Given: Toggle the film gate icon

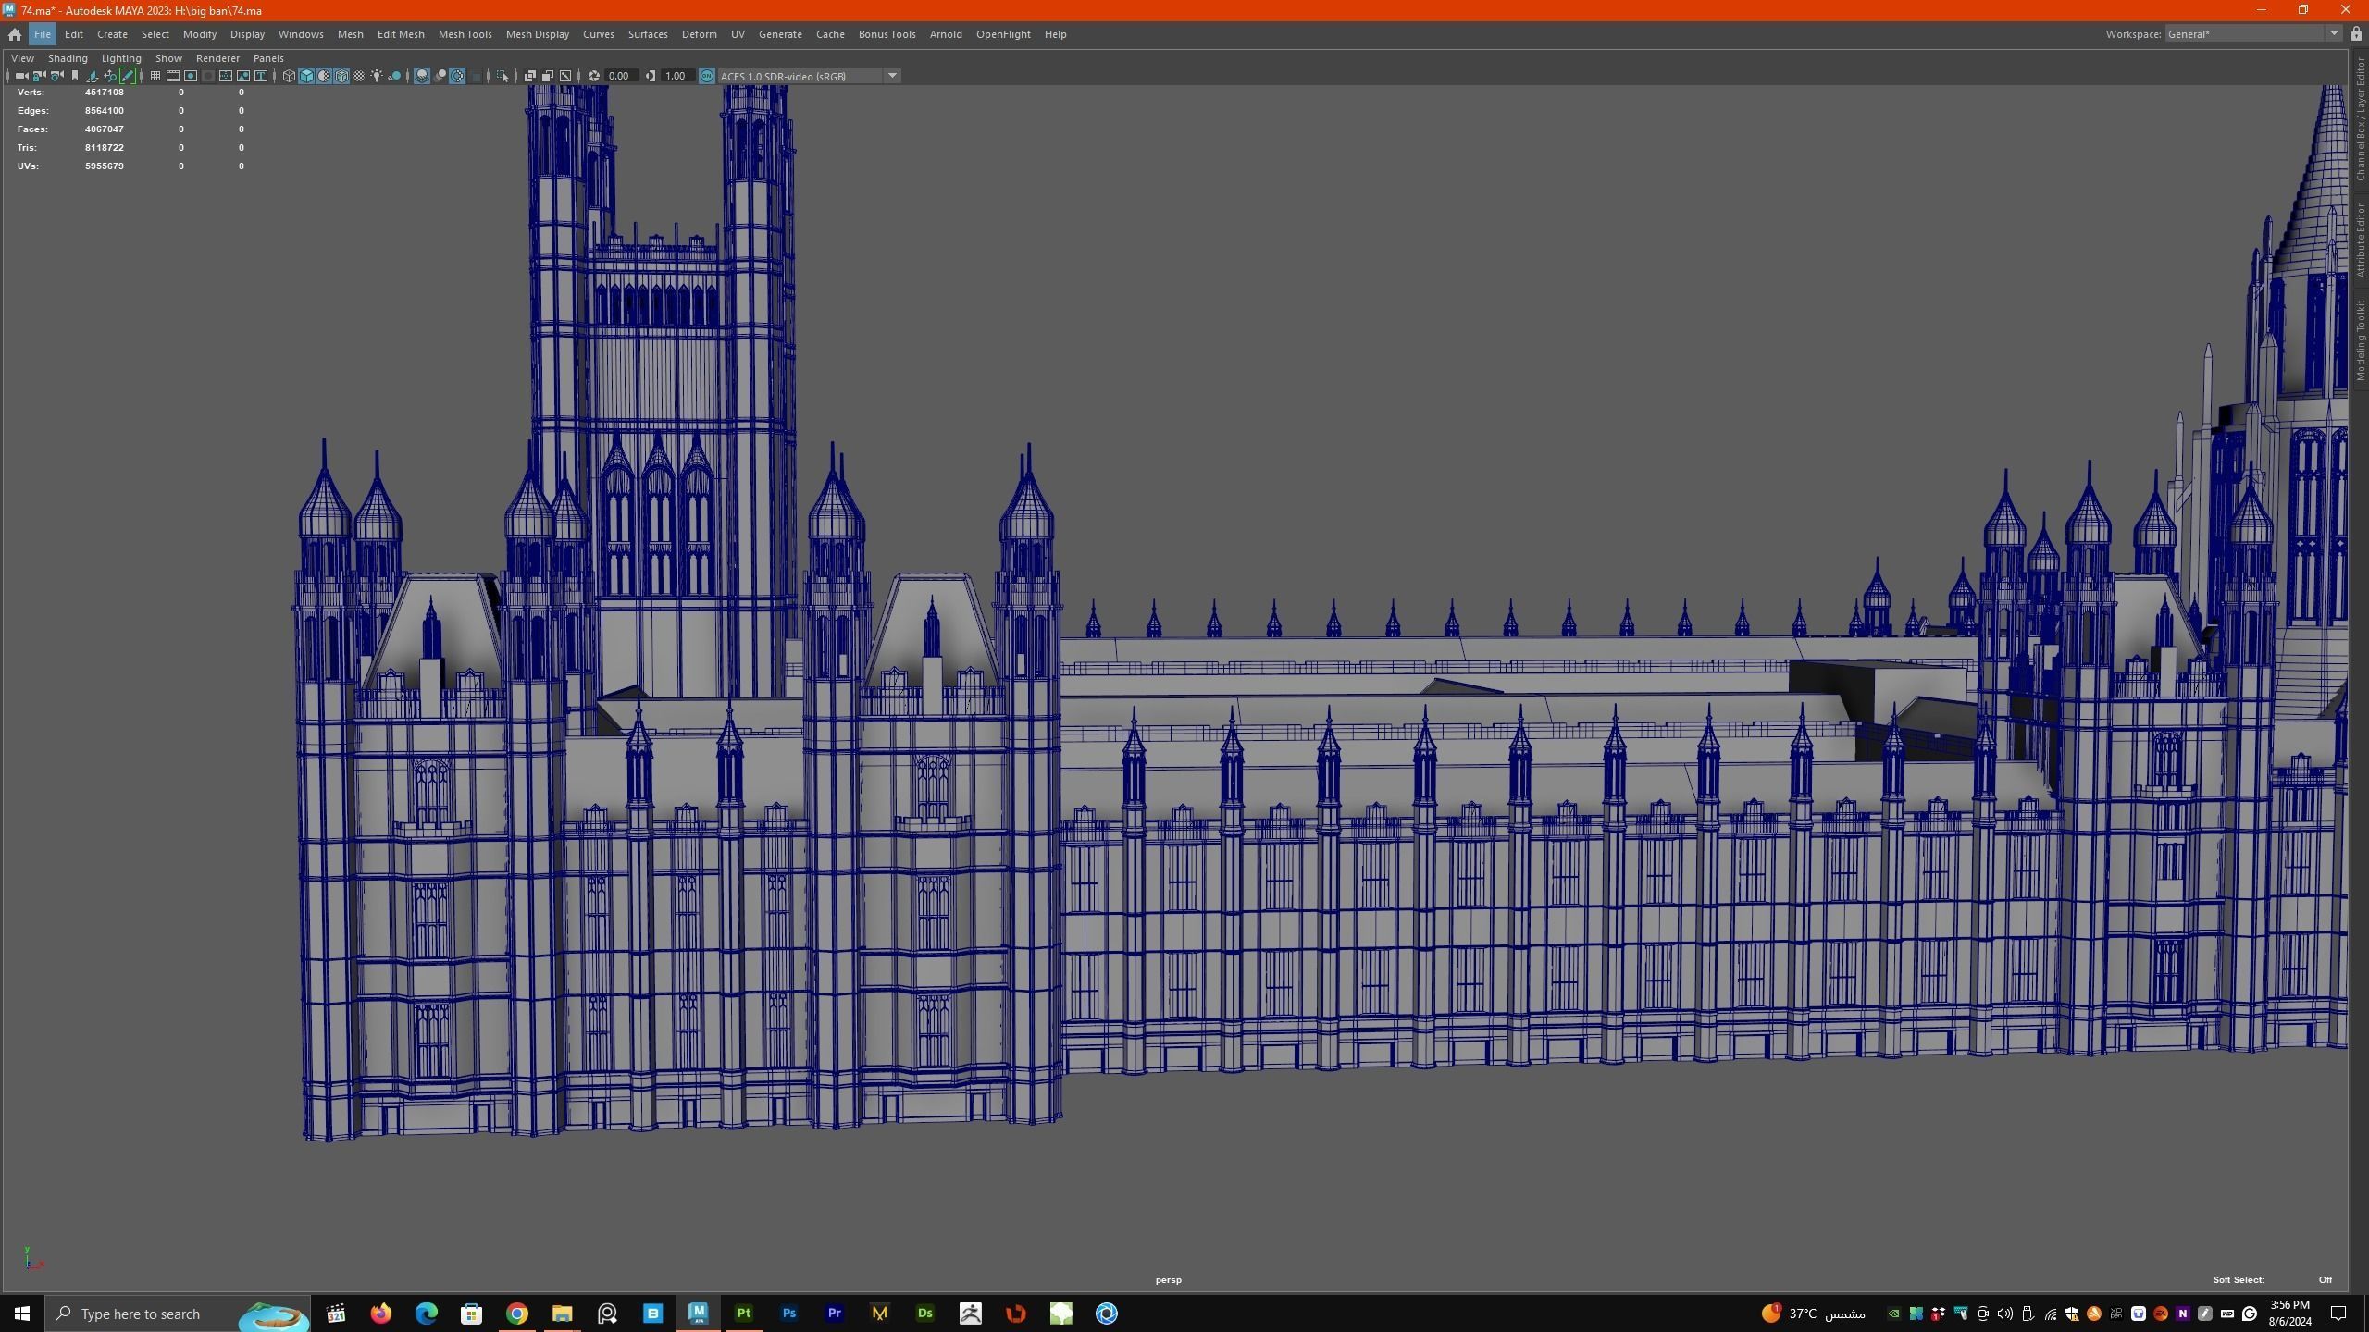Looking at the screenshot, I should click(x=173, y=76).
